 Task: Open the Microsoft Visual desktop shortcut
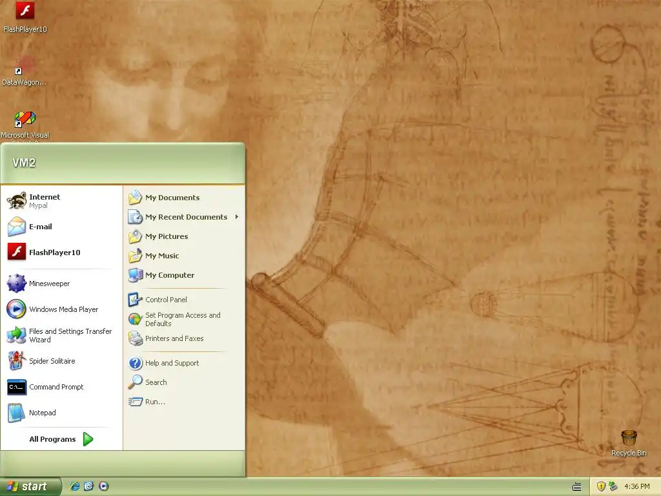tap(25, 125)
